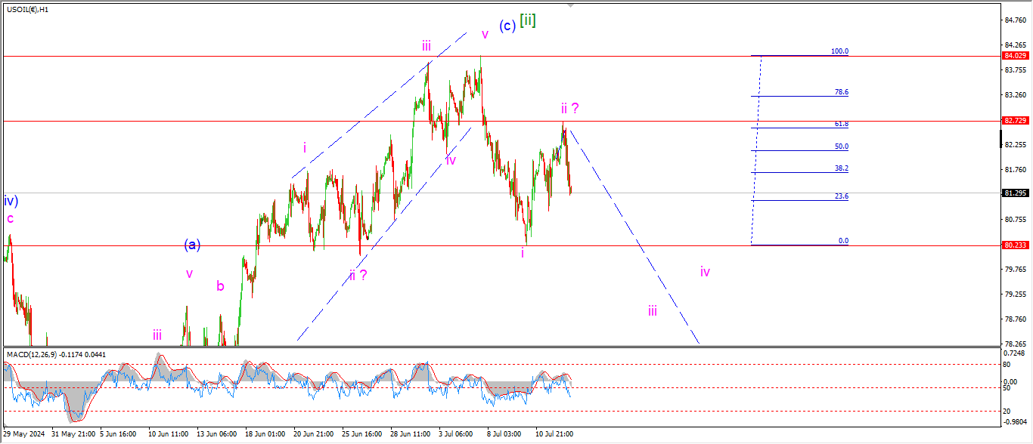Screen dimensions: 1033x444
Task: Click the Fibonacci 50.0 level label
Action: tap(841, 146)
